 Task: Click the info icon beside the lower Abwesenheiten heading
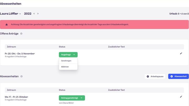(x=22, y=76)
